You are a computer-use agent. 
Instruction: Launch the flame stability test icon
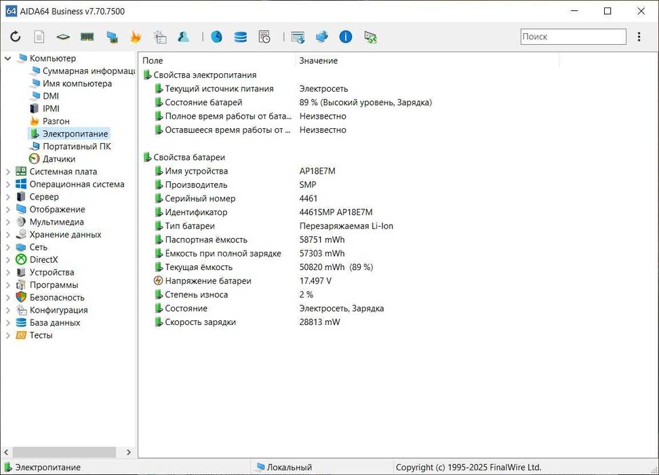click(x=136, y=37)
